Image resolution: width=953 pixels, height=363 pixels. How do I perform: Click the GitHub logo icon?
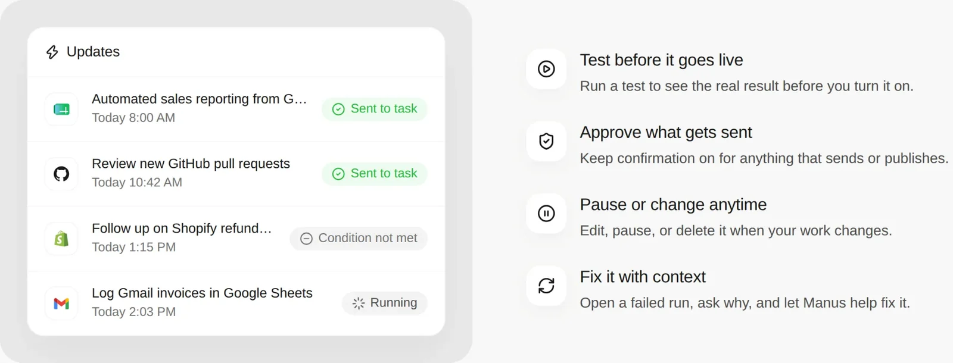pos(61,174)
